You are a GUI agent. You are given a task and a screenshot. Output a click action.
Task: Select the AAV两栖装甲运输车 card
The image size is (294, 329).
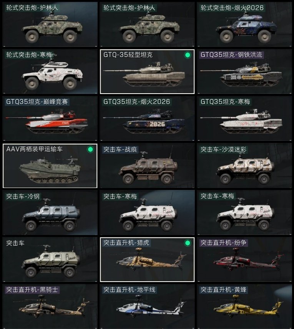tap(50, 166)
